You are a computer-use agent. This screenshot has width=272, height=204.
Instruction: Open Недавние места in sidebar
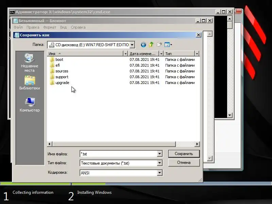point(30,63)
